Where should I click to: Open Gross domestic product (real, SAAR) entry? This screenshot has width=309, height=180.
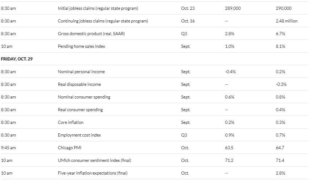(91, 34)
